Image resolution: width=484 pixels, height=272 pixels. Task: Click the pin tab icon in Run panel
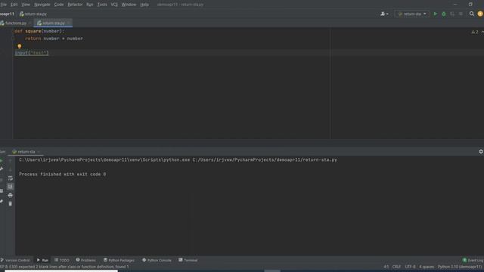2,202
